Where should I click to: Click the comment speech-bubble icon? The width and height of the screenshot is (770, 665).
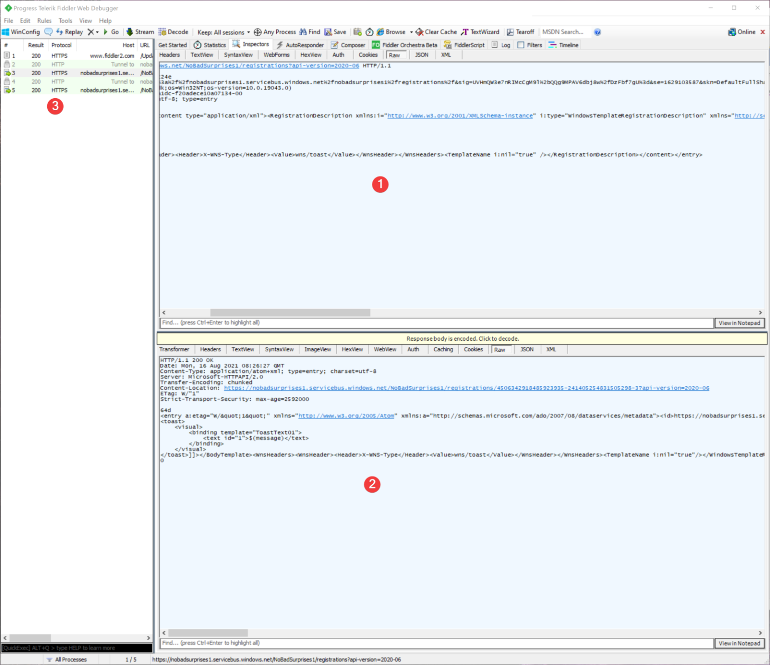click(48, 32)
